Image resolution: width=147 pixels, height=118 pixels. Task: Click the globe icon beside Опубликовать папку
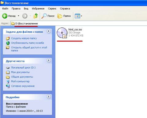8,43
